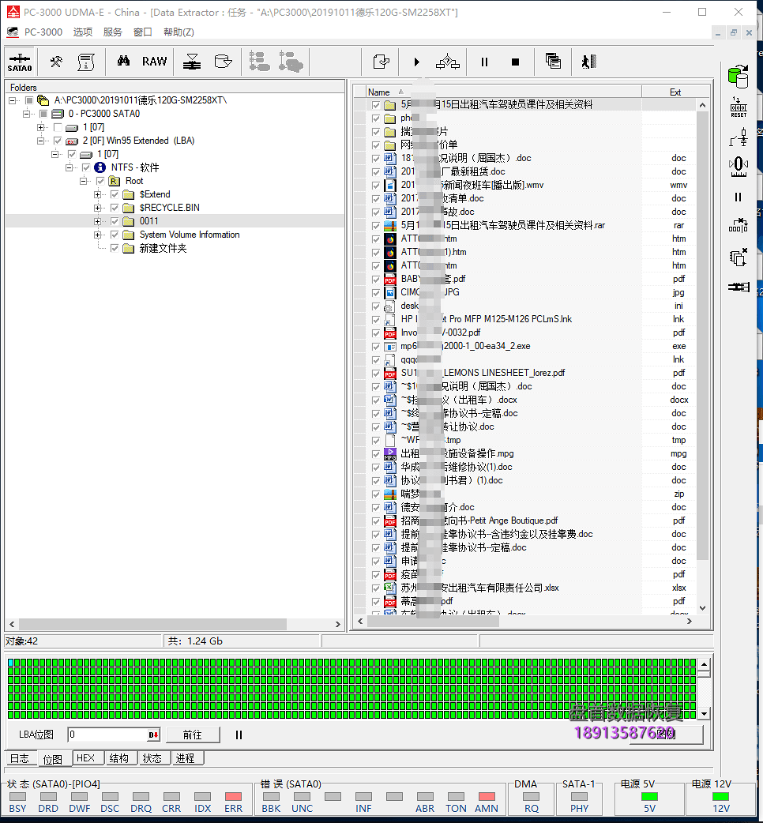Viewport: 763px width, 823px height.
Task: Click the sidebar icon directly below the pause icon
Action: click(x=739, y=225)
